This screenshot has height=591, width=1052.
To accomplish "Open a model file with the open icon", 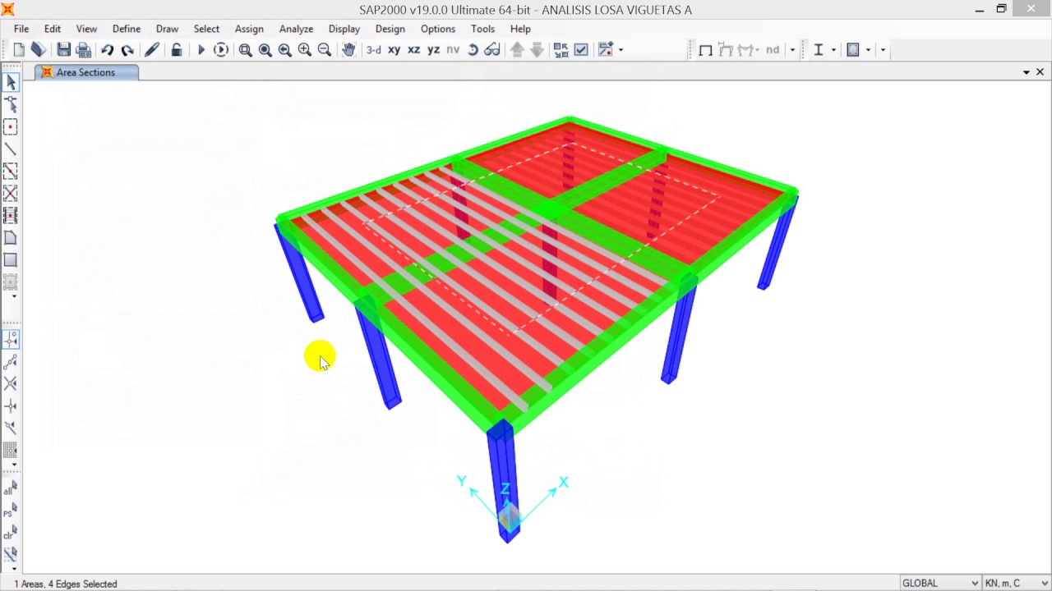I will (38, 50).
